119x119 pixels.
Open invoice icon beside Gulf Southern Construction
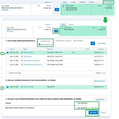pos(22,64)
